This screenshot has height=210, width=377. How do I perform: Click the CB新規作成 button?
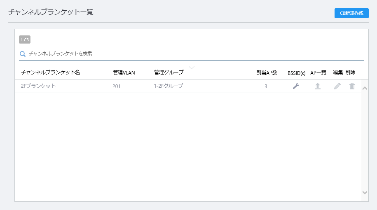(351, 13)
